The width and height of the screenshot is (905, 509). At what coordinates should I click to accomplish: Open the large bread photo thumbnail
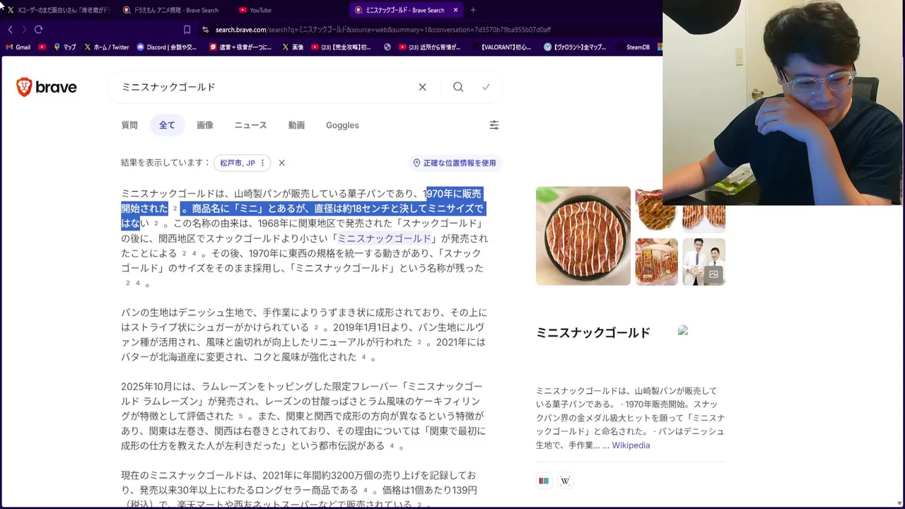583,235
